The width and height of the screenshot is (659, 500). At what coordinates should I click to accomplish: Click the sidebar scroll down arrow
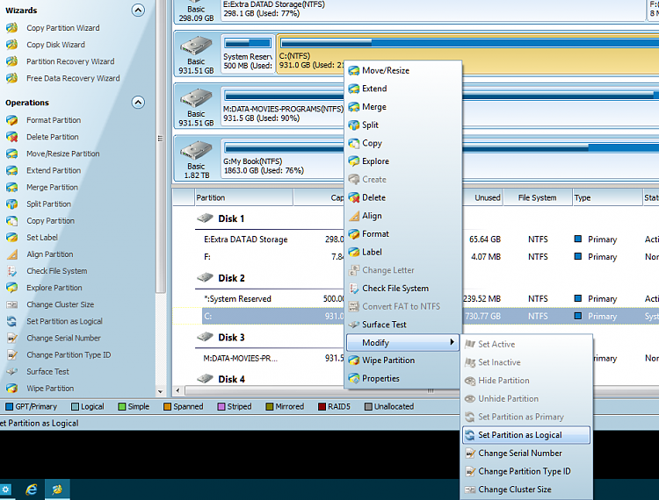(160, 392)
